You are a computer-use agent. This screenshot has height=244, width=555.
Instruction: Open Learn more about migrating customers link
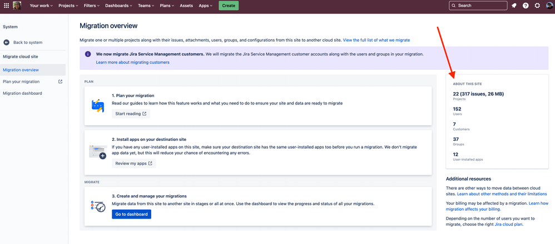point(133,63)
